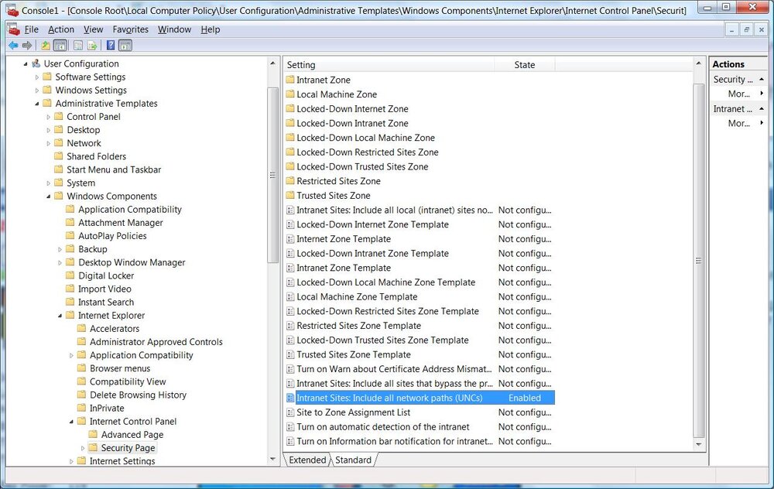Click the Forward arrow in the toolbar

point(26,46)
